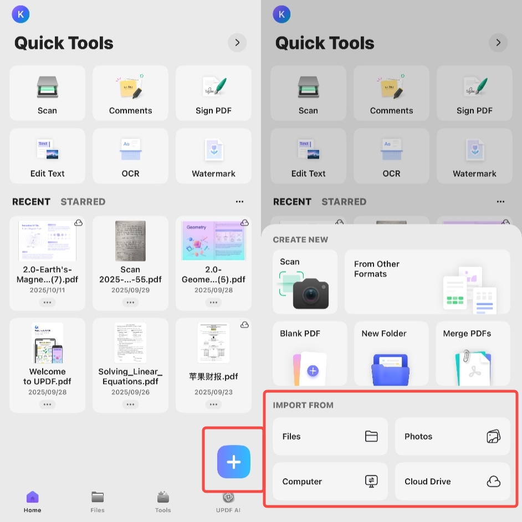Image resolution: width=522 pixels, height=522 pixels.
Task: Tap the cloud icon on the 2.0-Geome card
Action: coord(245,223)
